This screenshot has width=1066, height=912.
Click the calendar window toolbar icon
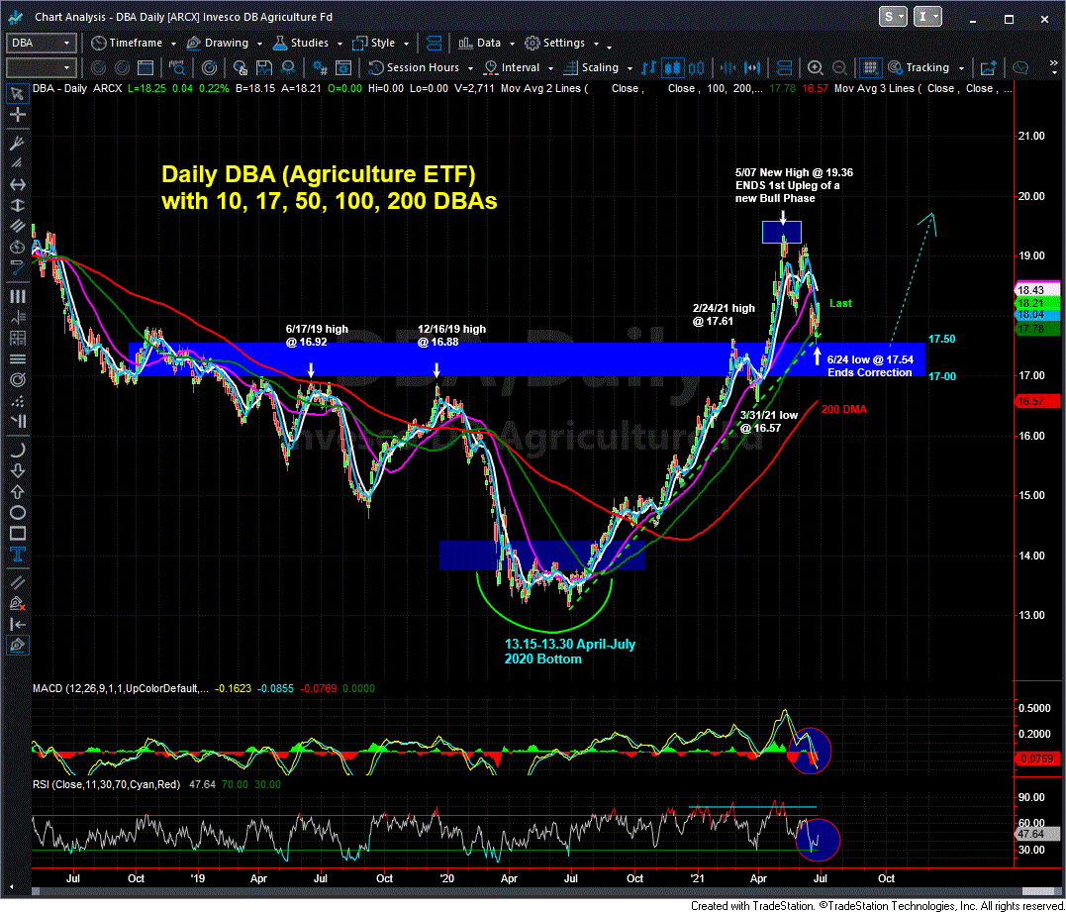coord(145,67)
